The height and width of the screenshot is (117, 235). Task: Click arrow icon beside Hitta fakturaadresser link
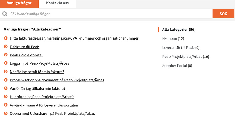[x=6, y=38]
